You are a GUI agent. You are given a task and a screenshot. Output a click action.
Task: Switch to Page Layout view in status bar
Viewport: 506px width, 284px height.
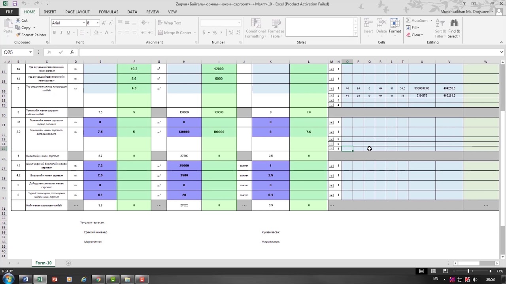coord(434,271)
